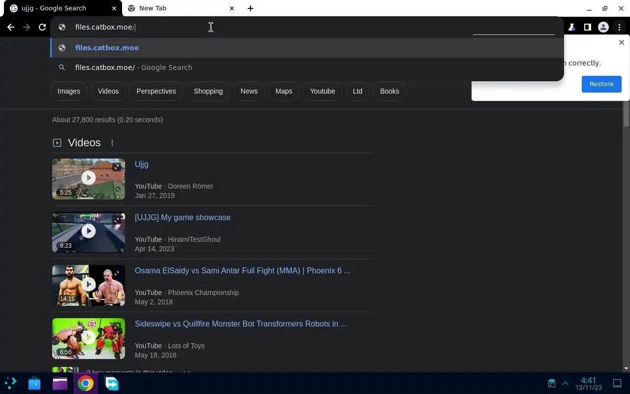Select the News filter chip
This screenshot has height=394, width=630.
pos(249,91)
